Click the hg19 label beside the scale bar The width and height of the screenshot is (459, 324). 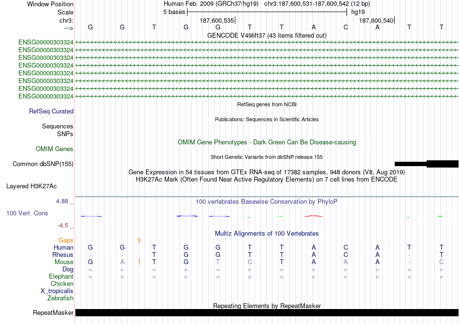tap(358, 12)
